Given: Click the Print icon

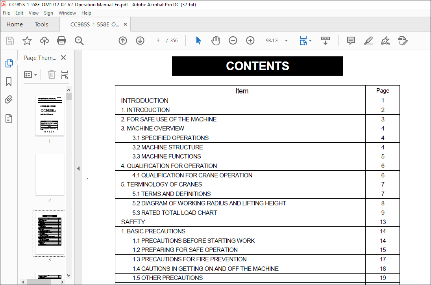Looking at the screenshot, I should [62, 41].
